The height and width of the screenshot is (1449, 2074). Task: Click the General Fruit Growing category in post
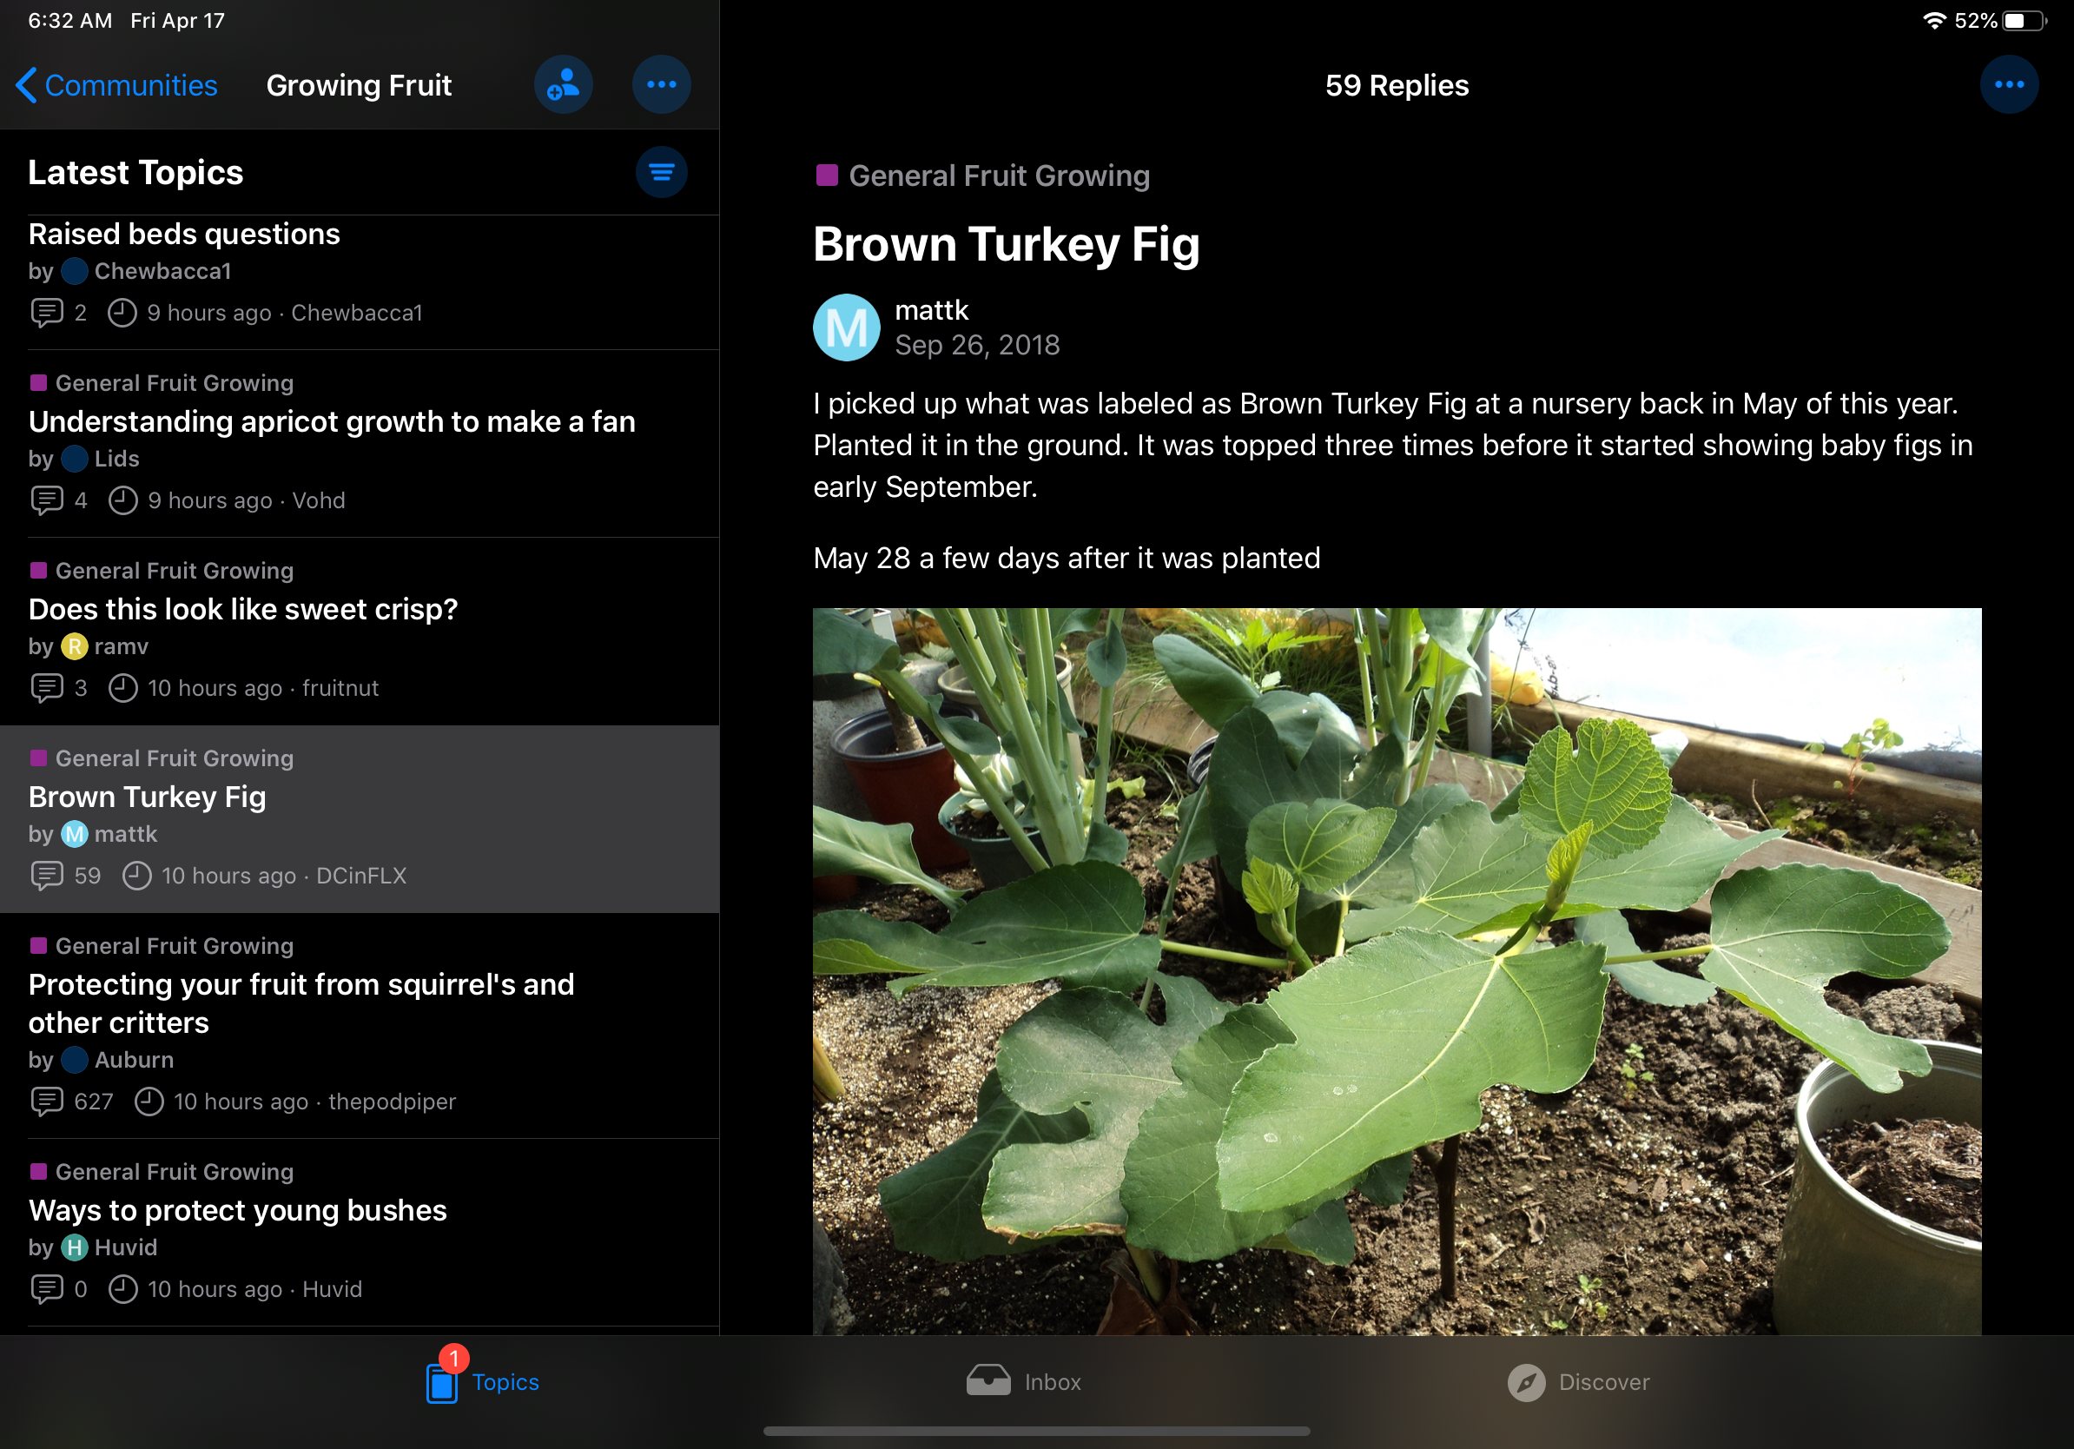(999, 175)
